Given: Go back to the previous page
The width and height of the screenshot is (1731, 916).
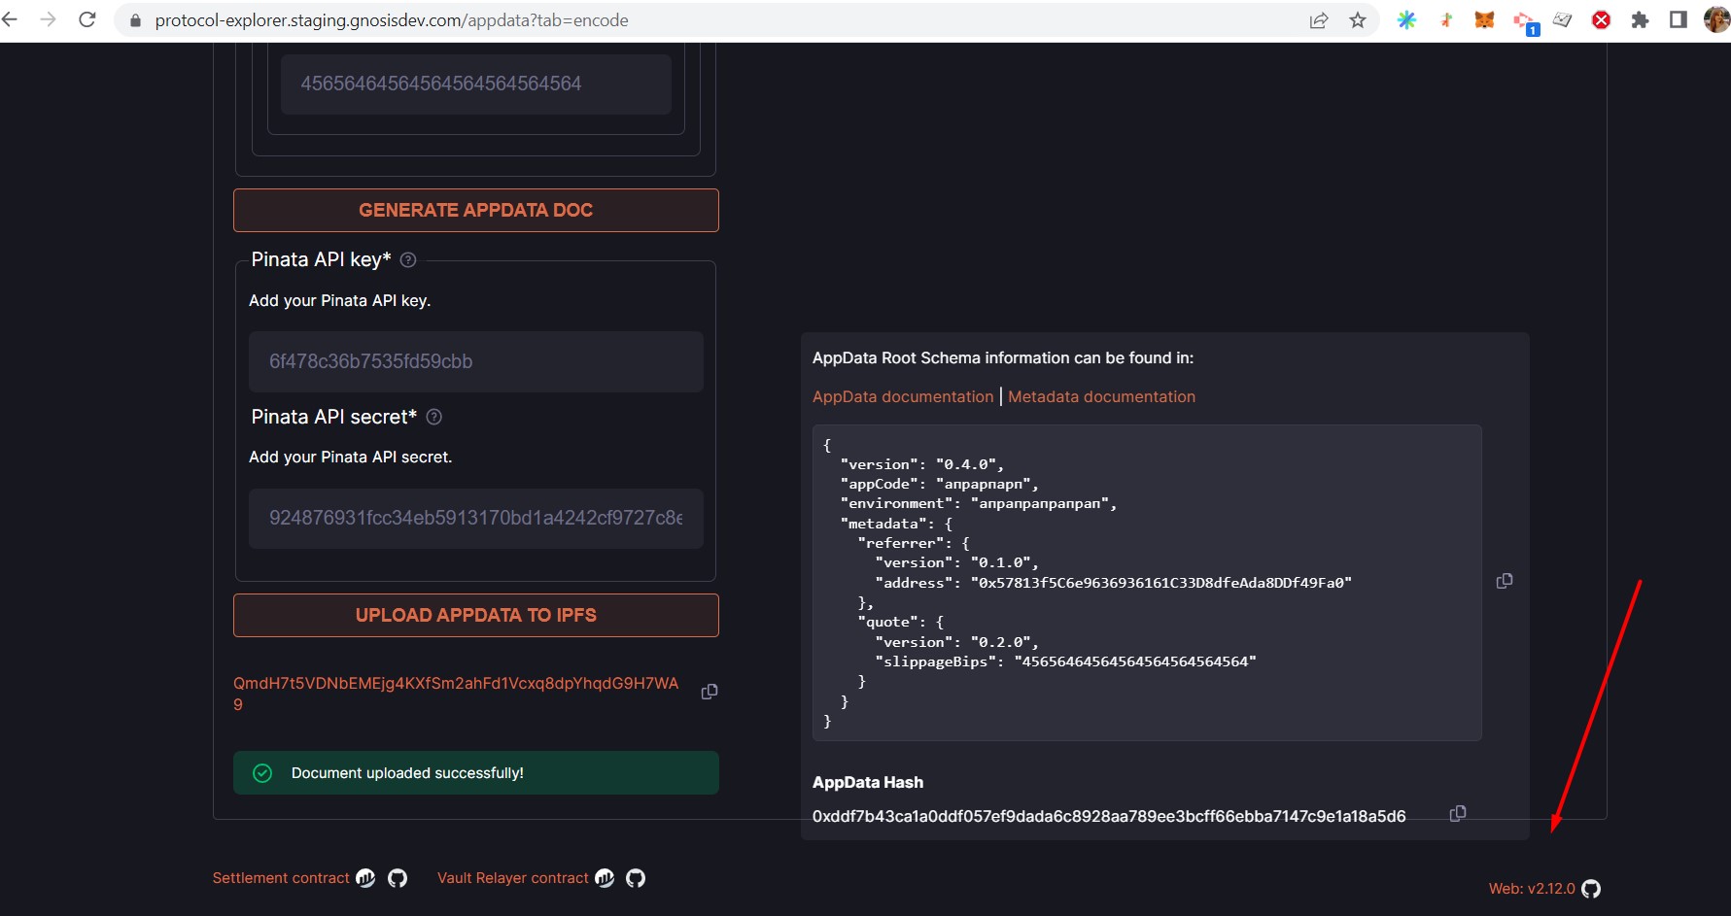Looking at the screenshot, I should point(10,19).
